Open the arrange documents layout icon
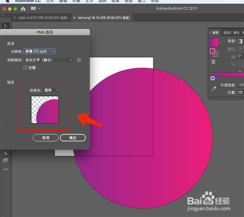 (33, 8)
